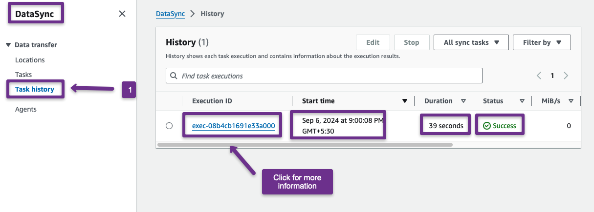Sort by Start time descending arrow
This screenshot has height=212, width=594.
pyautogui.click(x=404, y=101)
